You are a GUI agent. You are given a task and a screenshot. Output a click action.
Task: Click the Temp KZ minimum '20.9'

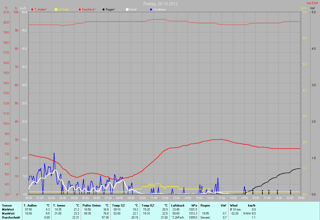click(x=165, y=209)
